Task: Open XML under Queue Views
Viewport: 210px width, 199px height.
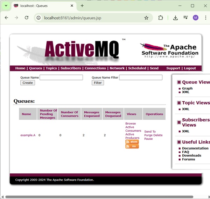Action: pyautogui.click(x=185, y=92)
